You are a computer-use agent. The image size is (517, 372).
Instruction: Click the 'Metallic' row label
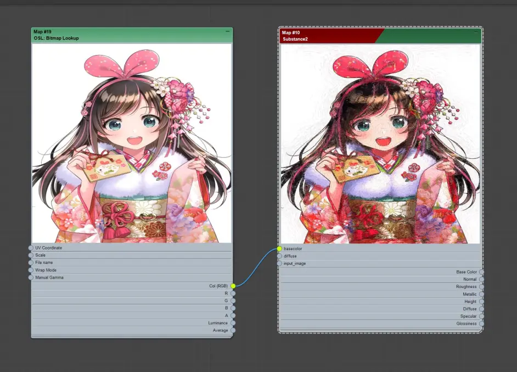tap(469, 294)
